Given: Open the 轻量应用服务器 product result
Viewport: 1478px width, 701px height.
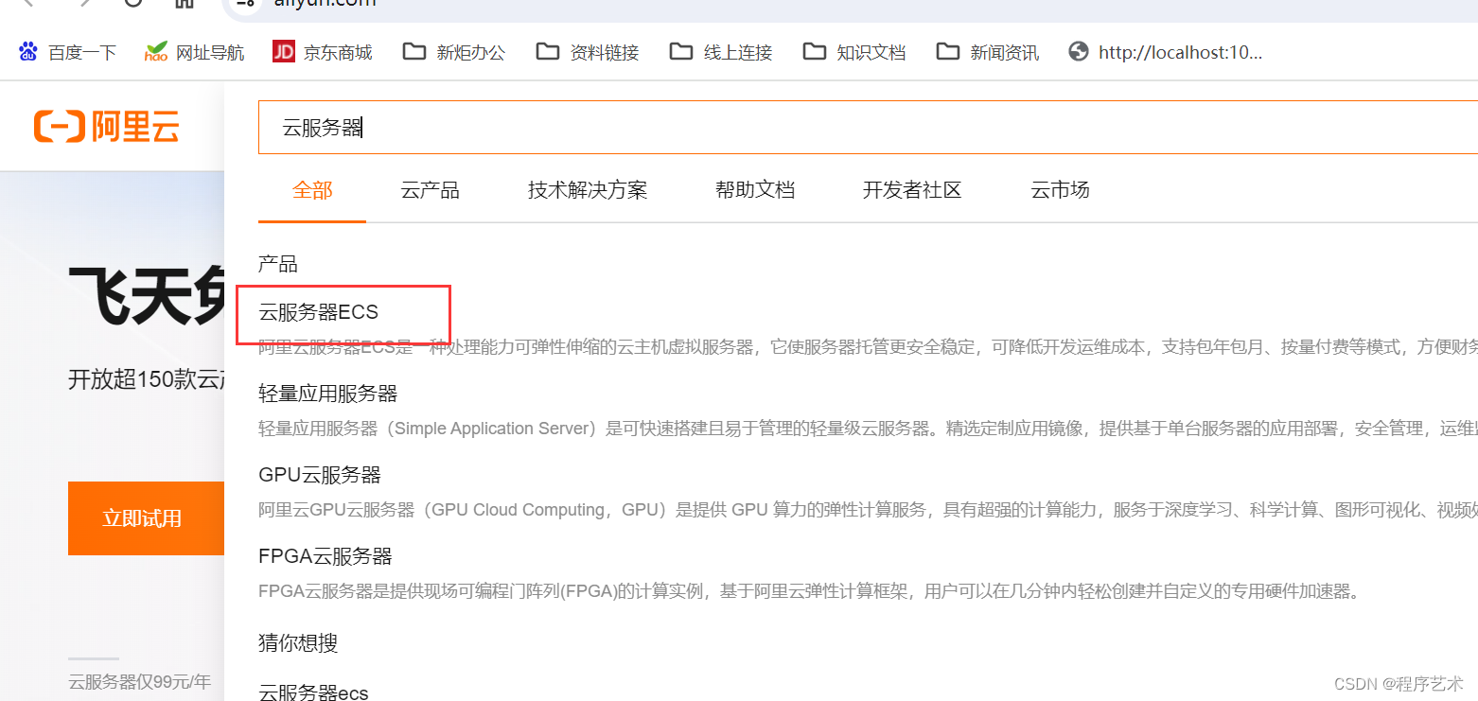Looking at the screenshot, I should 328,394.
